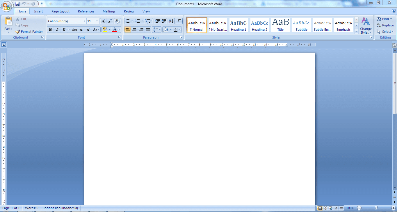Apply the Subtitle style
Screen dimensions: 397x212
pyautogui.click(x=301, y=25)
